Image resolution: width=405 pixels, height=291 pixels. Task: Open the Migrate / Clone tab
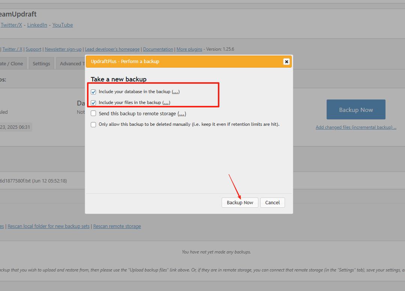(12, 64)
